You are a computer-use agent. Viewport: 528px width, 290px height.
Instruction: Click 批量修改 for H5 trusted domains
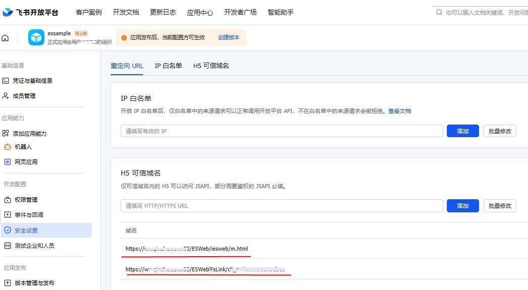click(x=500, y=206)
